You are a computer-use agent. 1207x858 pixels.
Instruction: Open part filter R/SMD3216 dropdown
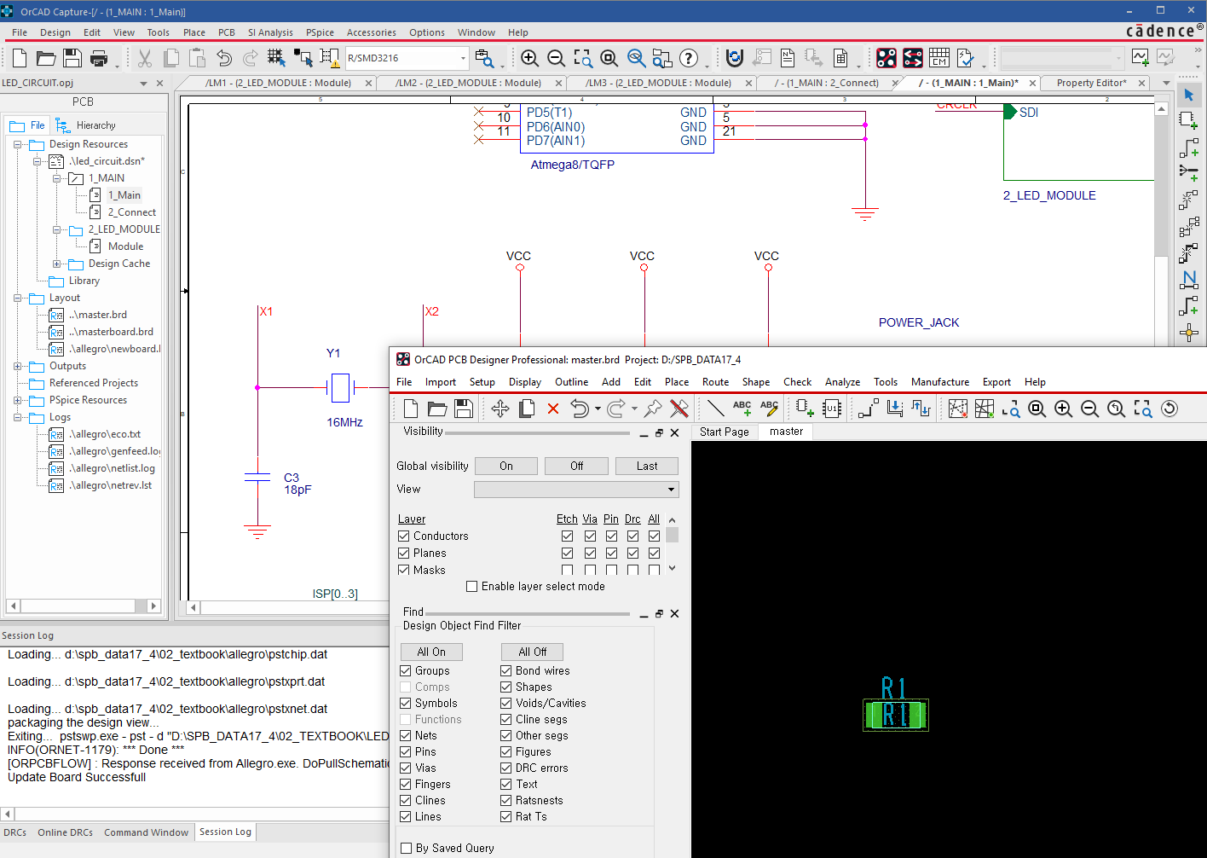pos(463,58)
